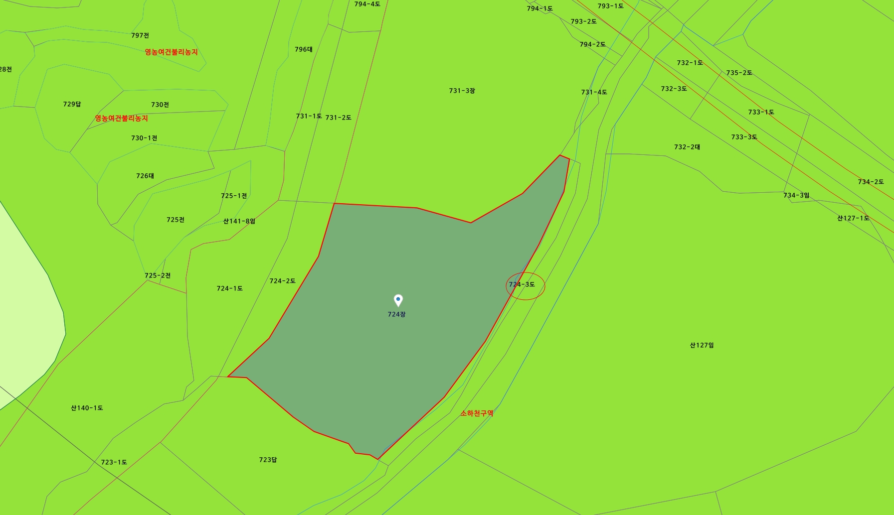The height and width of the screenshot is (515, 894).
Task: Select the 797전 parcel label
Action: tap(140, 35)
